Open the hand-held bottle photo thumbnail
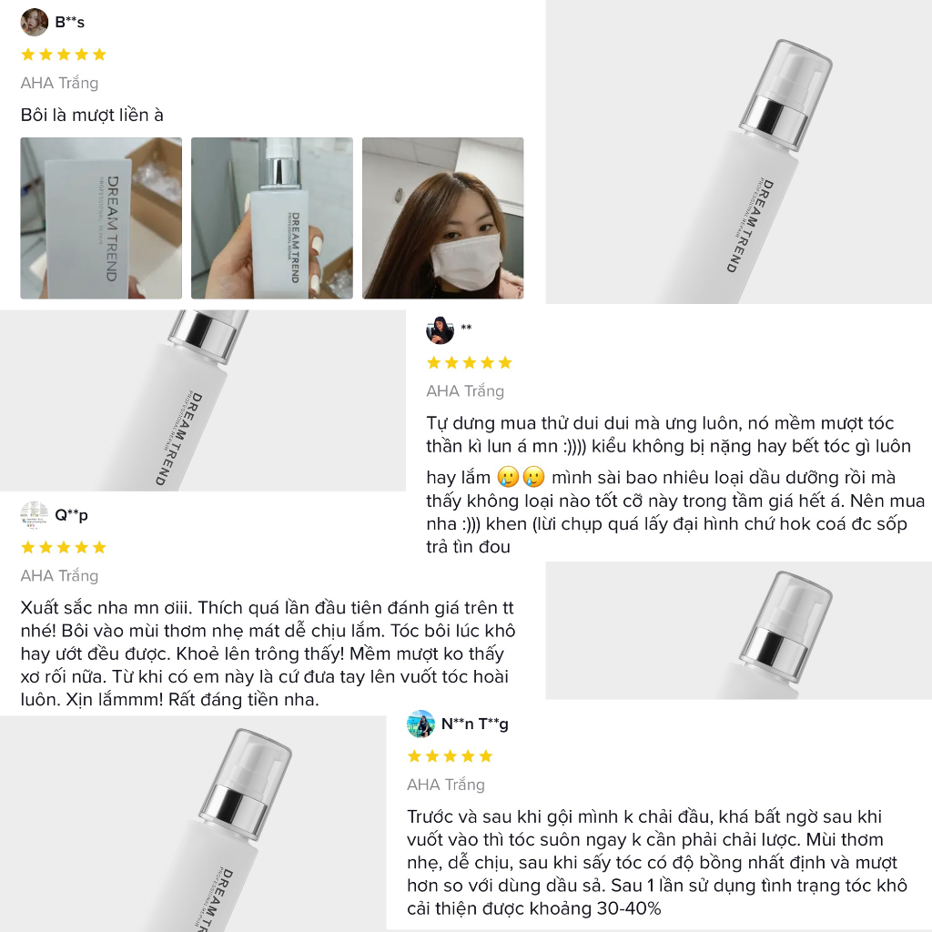This screenshot has height=932, width=932. (x=272, y=218)
